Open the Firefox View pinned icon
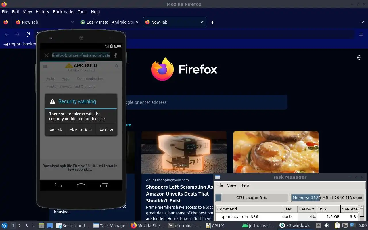The image size is (368, 230). pyautogui.click(x=5, y=22)
